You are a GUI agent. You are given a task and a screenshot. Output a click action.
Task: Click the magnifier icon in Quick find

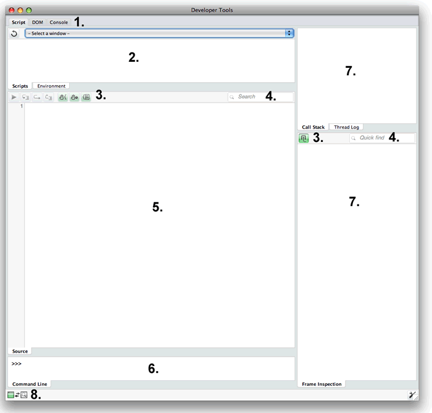(354, 138)
